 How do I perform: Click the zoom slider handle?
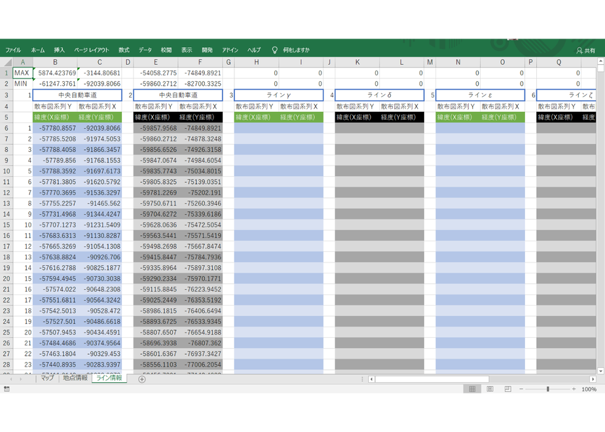pos(547,389)
